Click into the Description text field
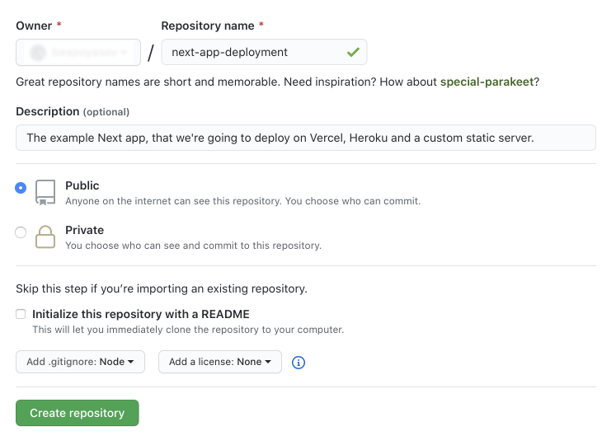 tap(306, 138)
